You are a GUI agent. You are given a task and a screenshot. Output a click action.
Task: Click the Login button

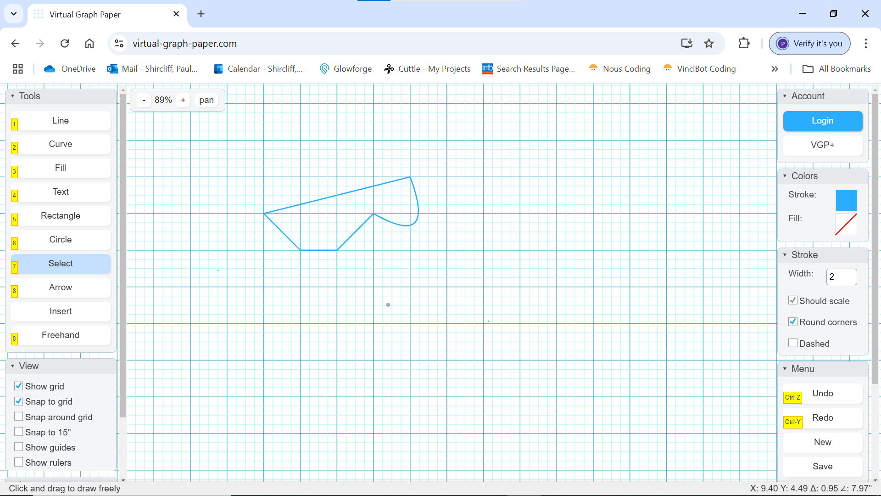click(822, 121)
